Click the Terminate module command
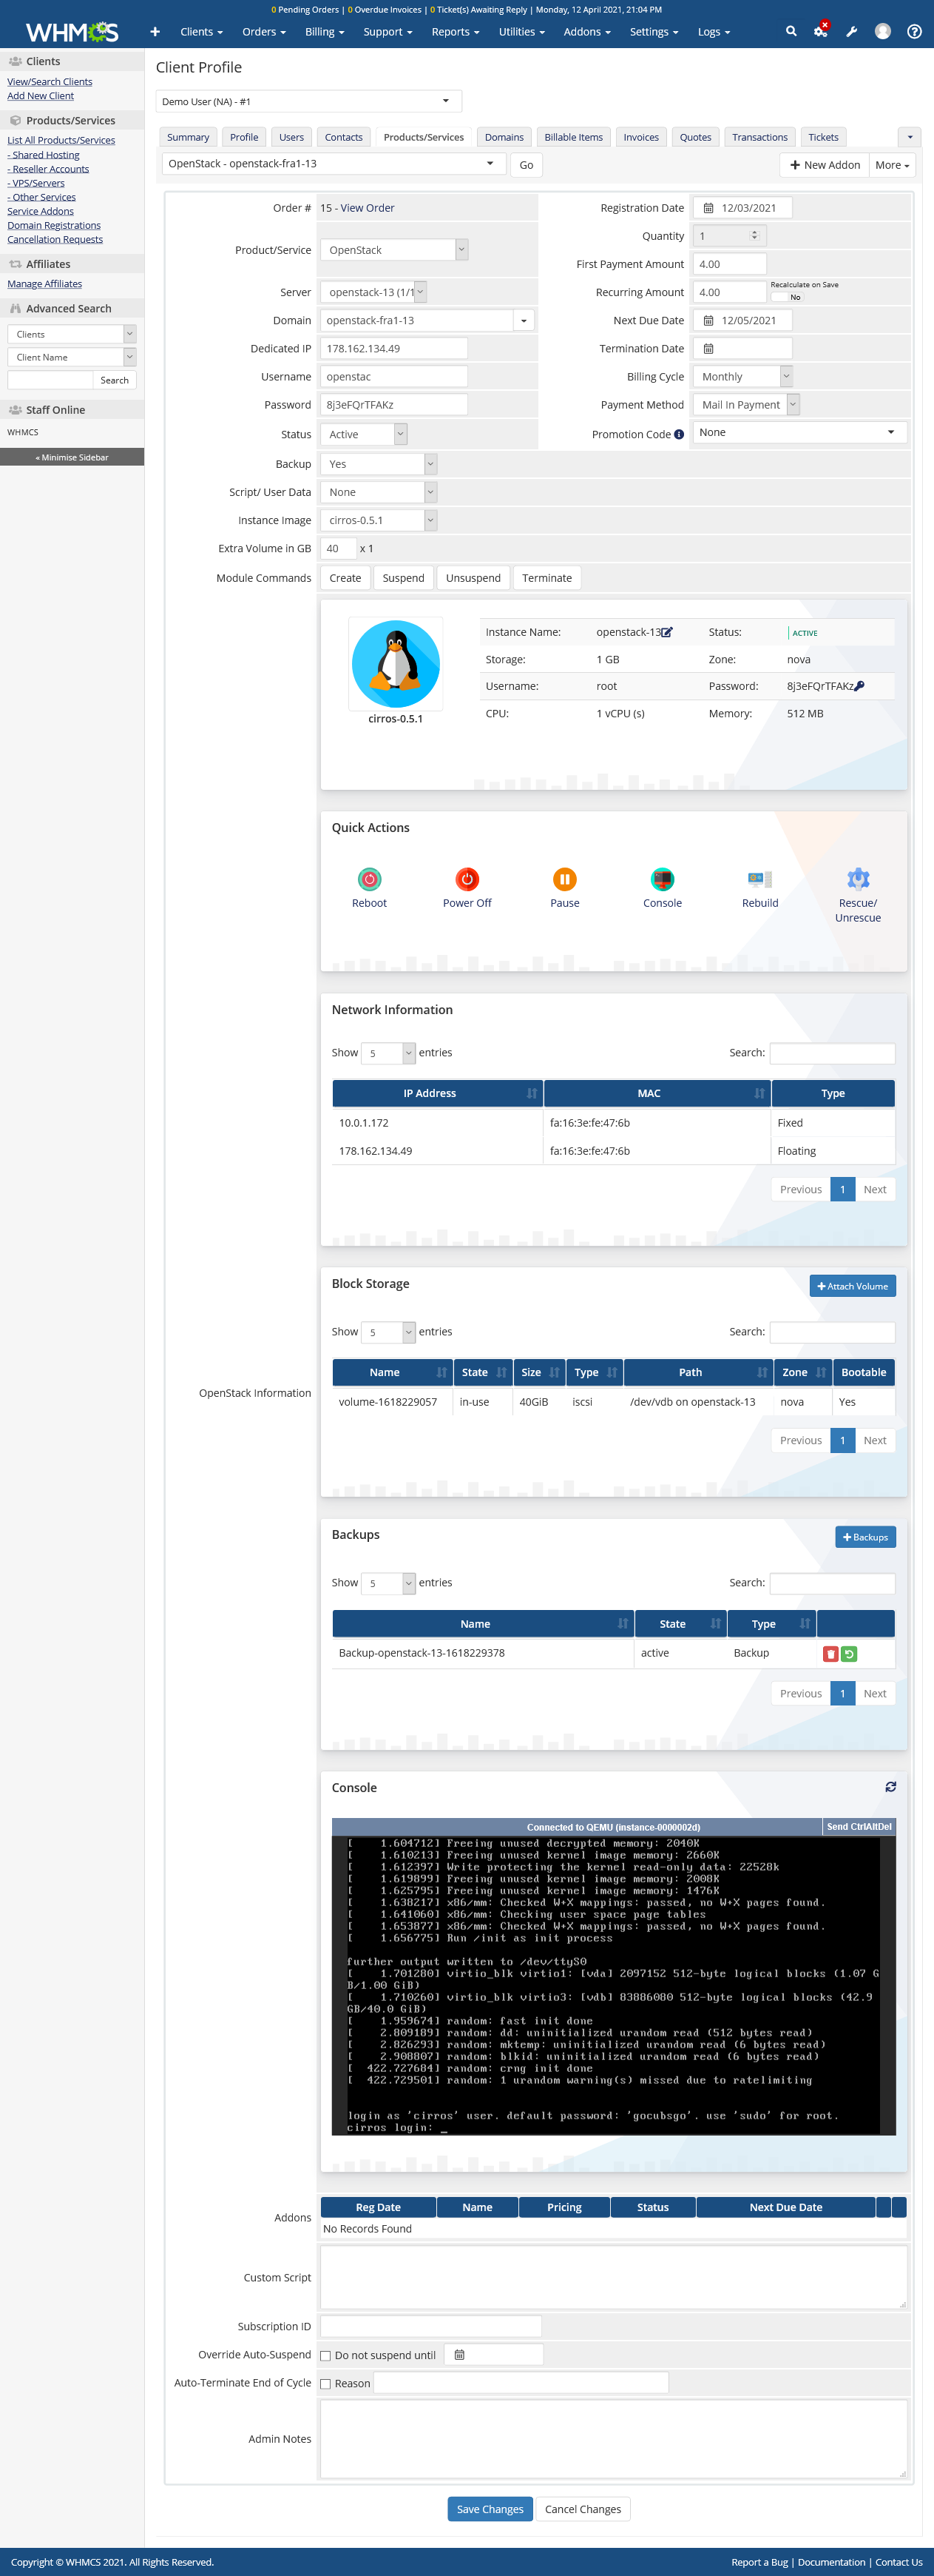The image size is (934, 2576). [546, 578]
